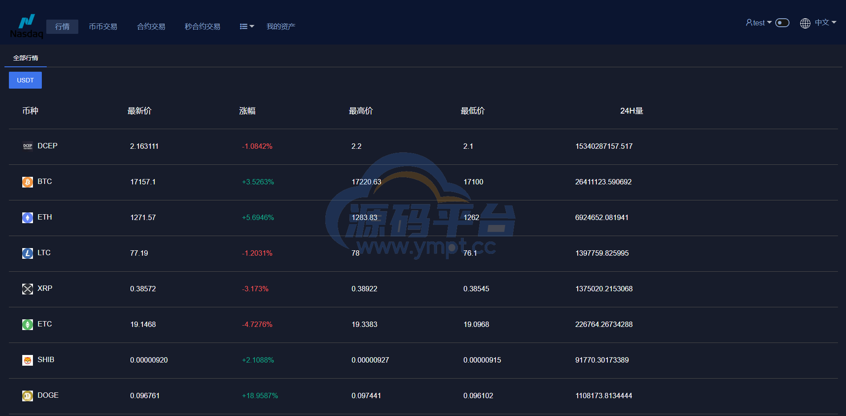Navigate to 秒合约交易 page
The image size is (846, 416).
pos(202,27)
